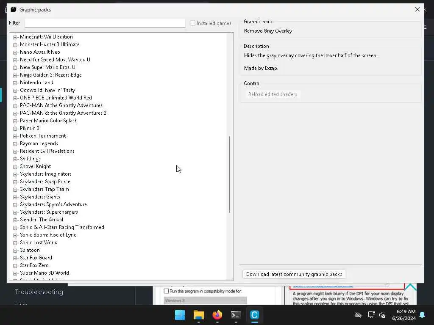434x325 pixels.
Task: Select Oddworld: New 'n' Tasty entry
Action: [x=47, y=90]
